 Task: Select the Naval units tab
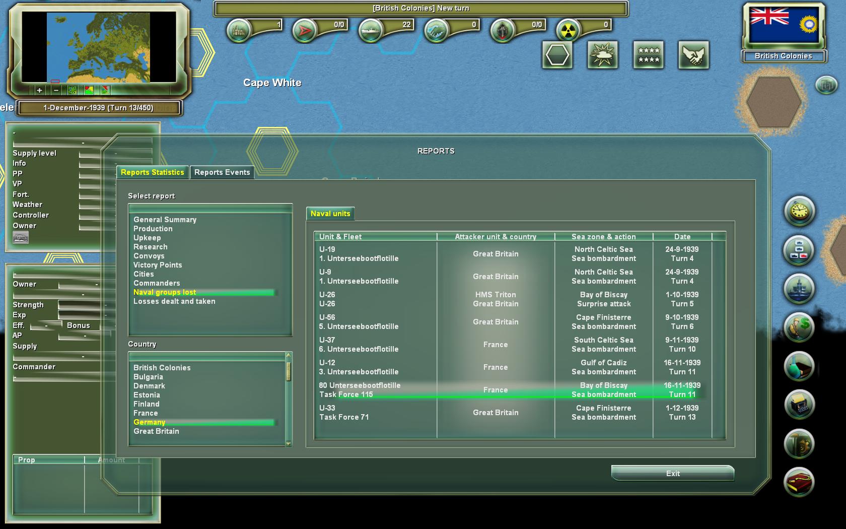(330, 214)
